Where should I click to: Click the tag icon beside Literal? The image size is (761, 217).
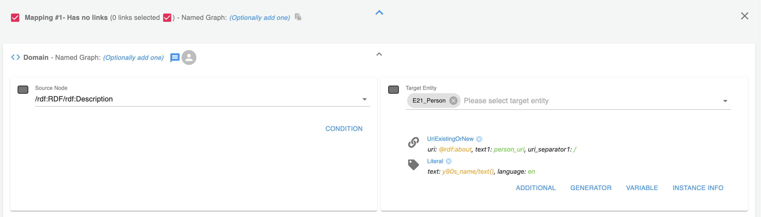pos(413,164)
